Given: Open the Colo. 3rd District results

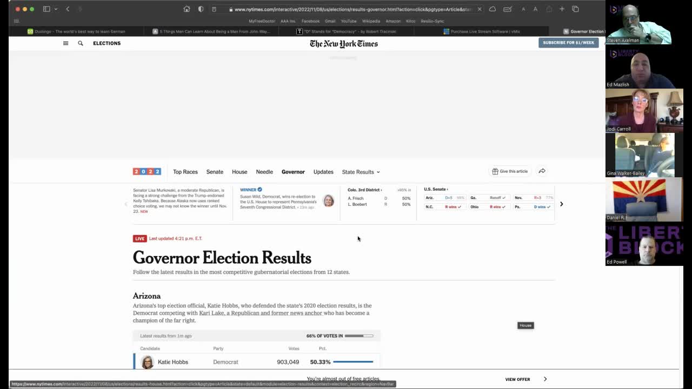Looking at the screenshot, I should pos(364,190).
